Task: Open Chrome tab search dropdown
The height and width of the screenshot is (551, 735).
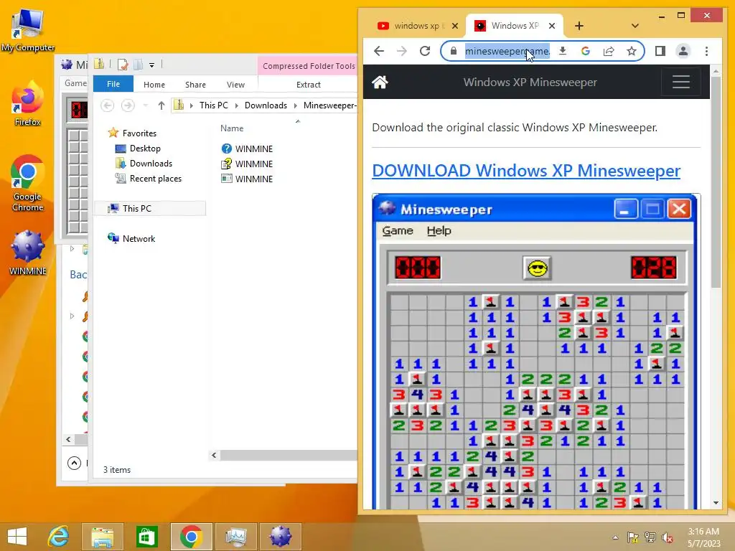Action: click(x=635, y=26)
